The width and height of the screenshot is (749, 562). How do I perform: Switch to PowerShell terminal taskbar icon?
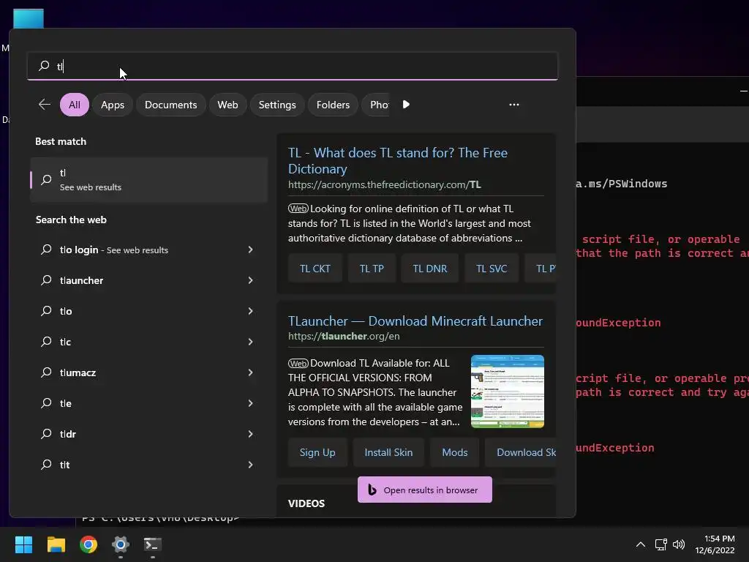point(153,544)
